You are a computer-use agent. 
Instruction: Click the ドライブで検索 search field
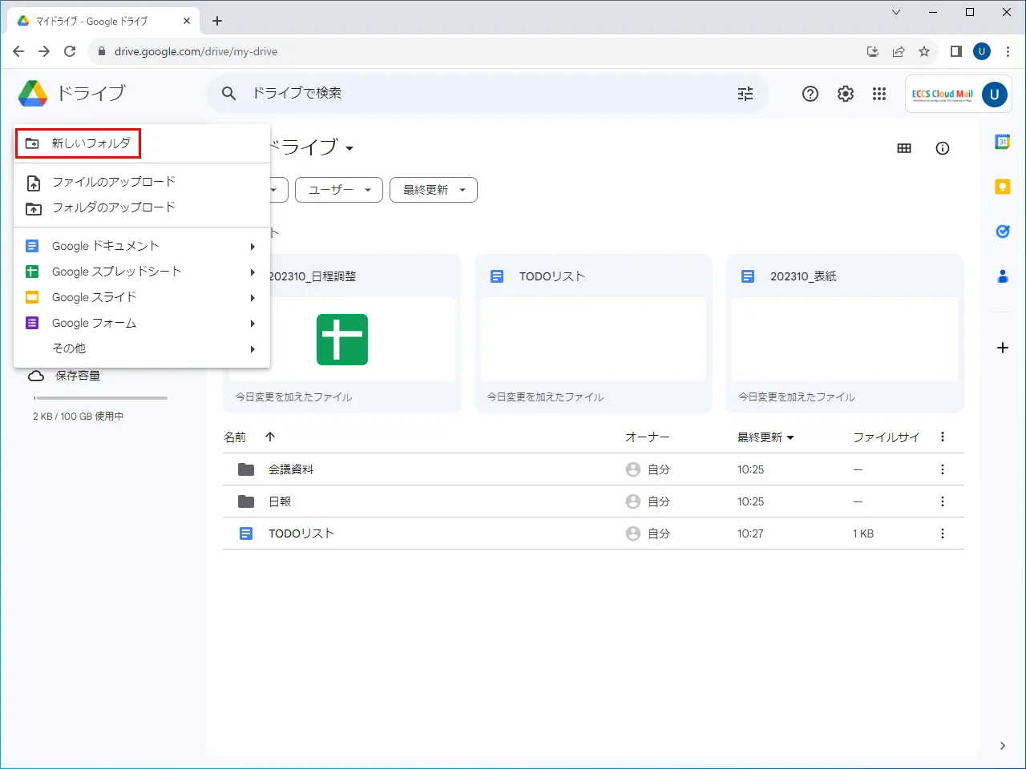[x=481, y=94]
